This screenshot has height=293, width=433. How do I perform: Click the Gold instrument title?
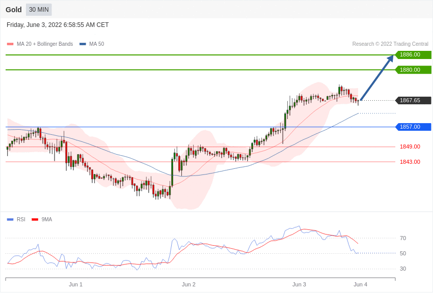click(14, 10)
